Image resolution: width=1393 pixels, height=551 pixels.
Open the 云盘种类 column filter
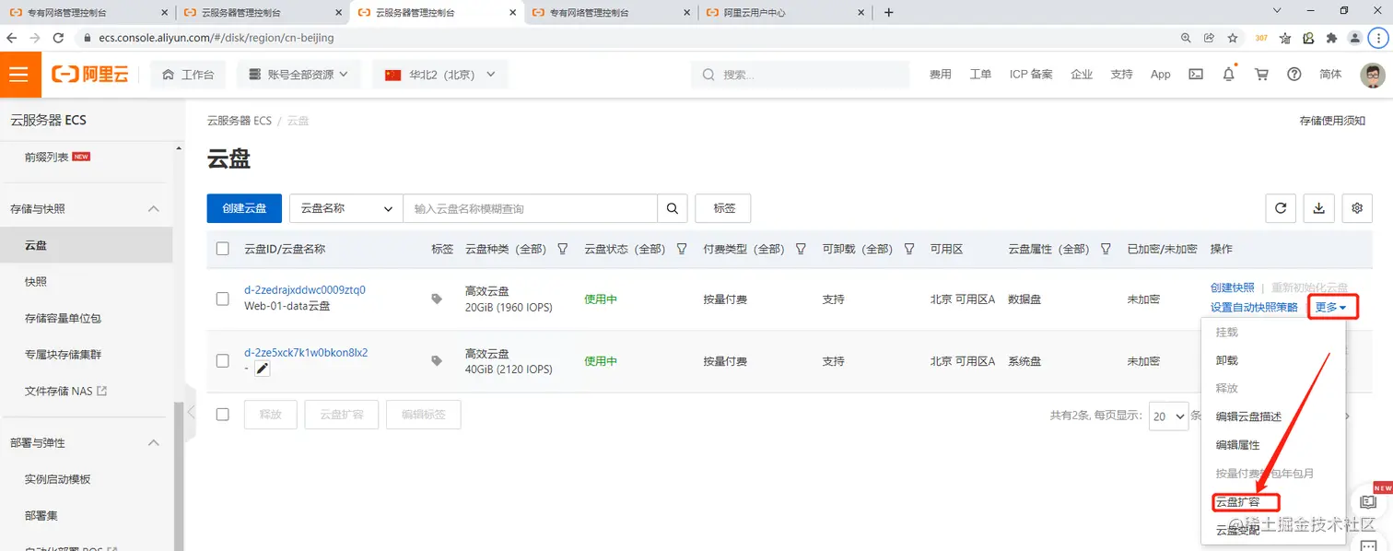click(562, 249)
